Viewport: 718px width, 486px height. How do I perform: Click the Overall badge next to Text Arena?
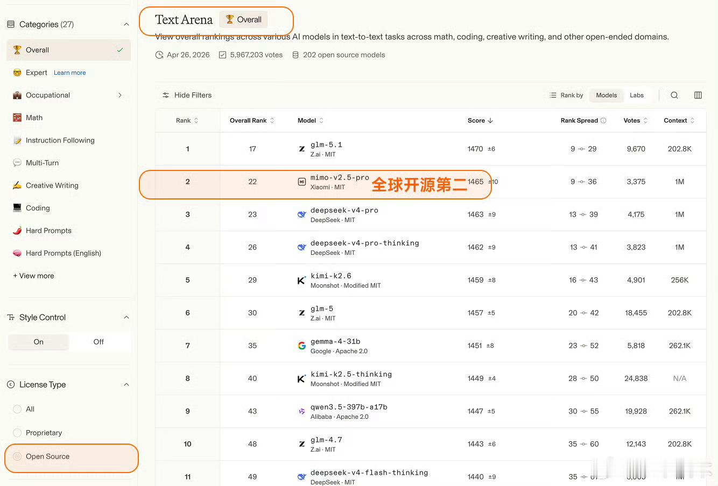point(243,19)
